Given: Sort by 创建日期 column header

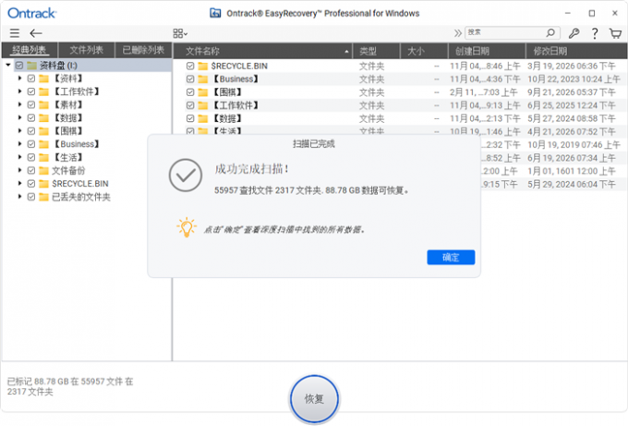Looking at the screenshot, I should [487, 51].
